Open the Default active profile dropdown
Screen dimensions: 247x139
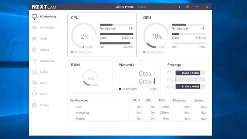click(141, 7)
